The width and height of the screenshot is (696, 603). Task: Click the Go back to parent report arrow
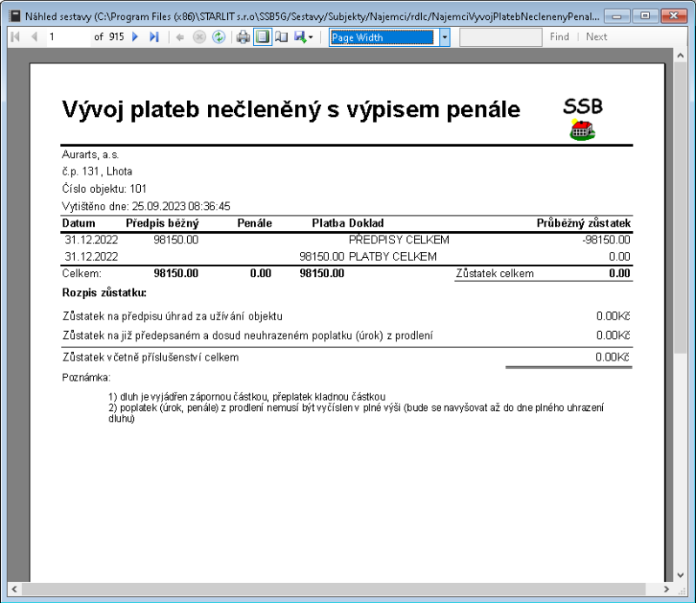click(x=178, y=36)
